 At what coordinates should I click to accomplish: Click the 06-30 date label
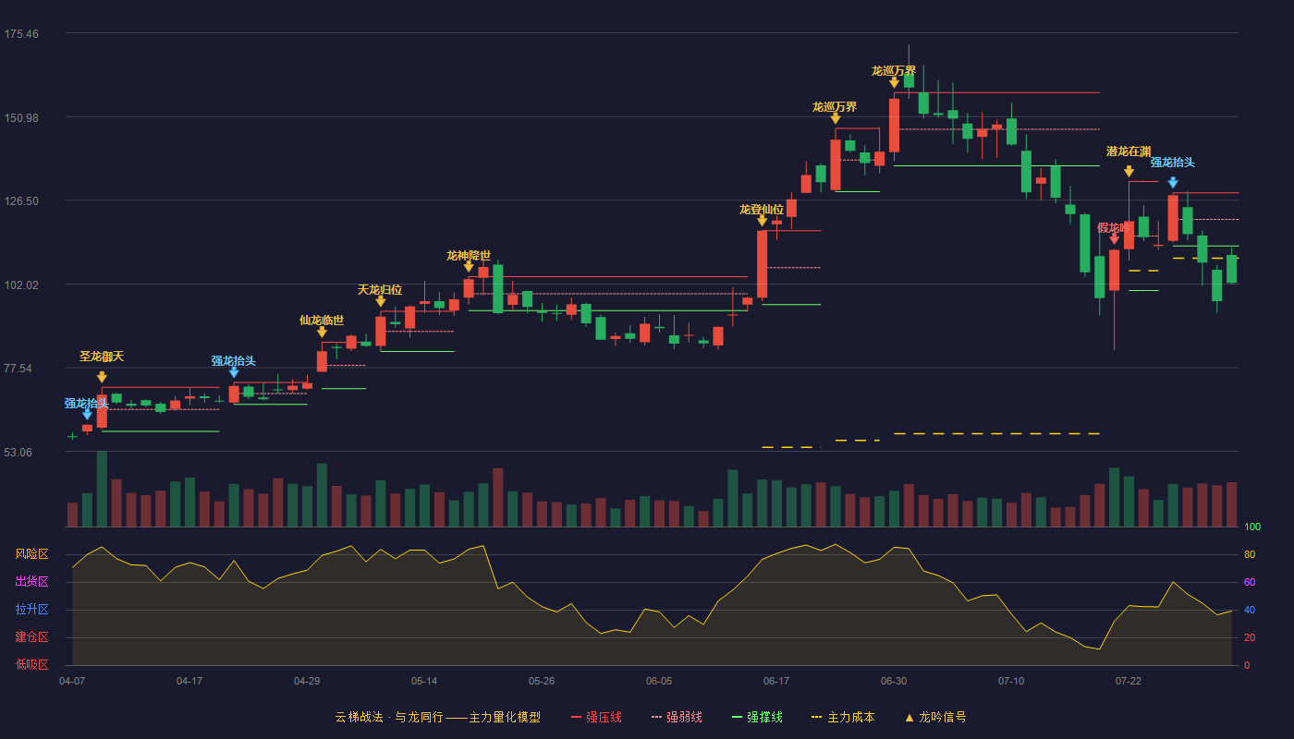(894, 681)
